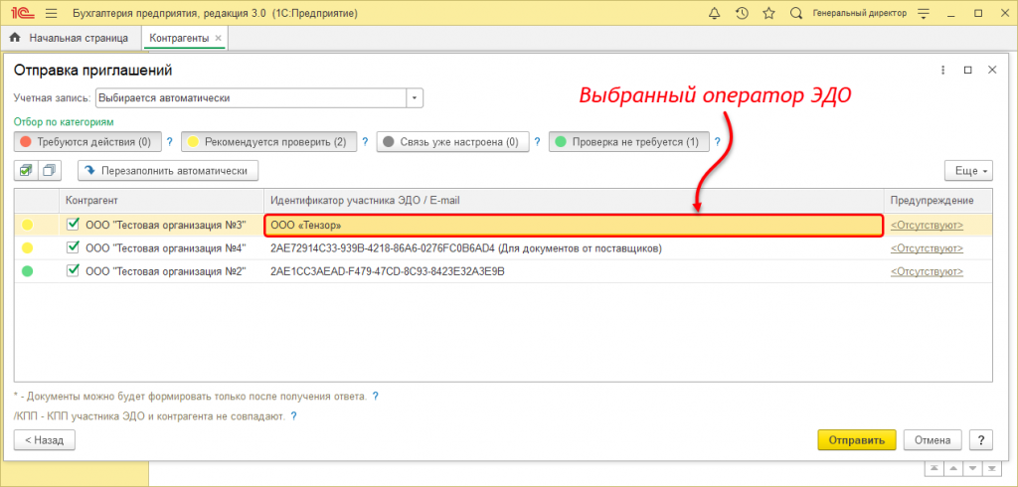Close the Контрагенты tab

coord(218,39)
